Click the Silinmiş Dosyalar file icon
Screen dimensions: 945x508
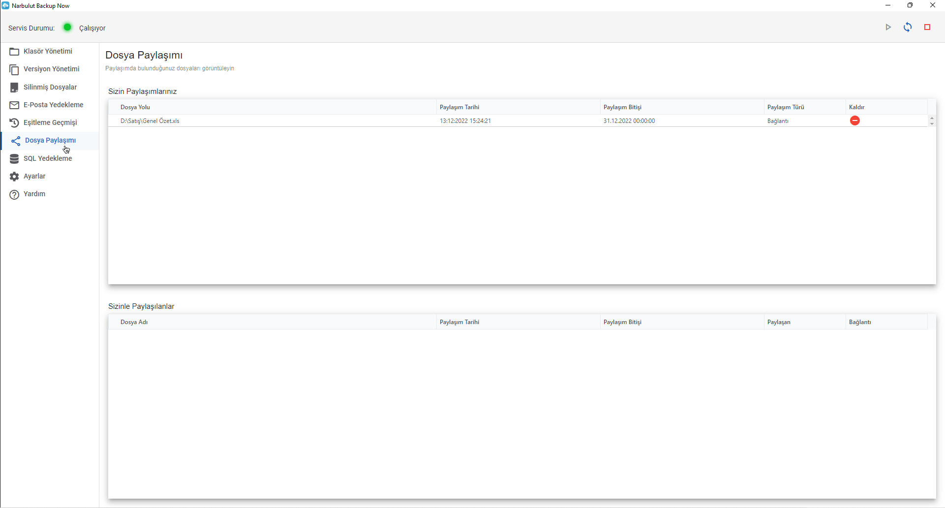click(x=14, y=88)
